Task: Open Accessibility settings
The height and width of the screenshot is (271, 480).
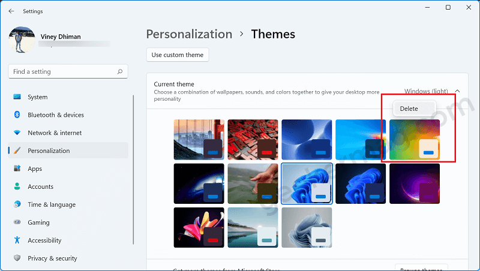Action: [x=68, y=240]
